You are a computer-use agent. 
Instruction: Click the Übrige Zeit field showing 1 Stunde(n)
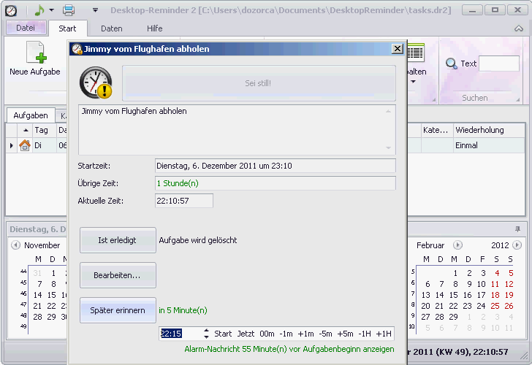275,183
